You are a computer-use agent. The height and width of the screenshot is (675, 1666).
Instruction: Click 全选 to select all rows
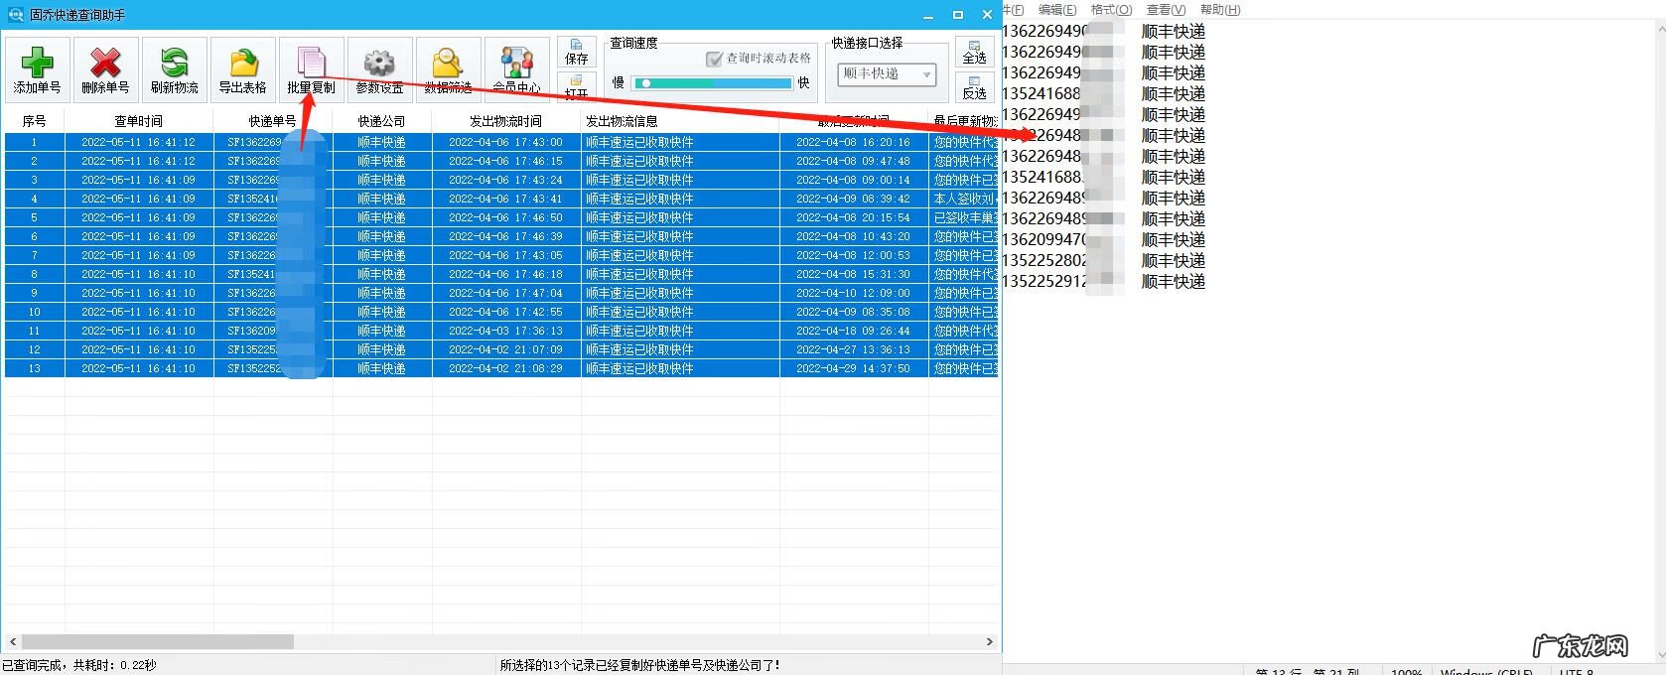(x=974, y=53)
